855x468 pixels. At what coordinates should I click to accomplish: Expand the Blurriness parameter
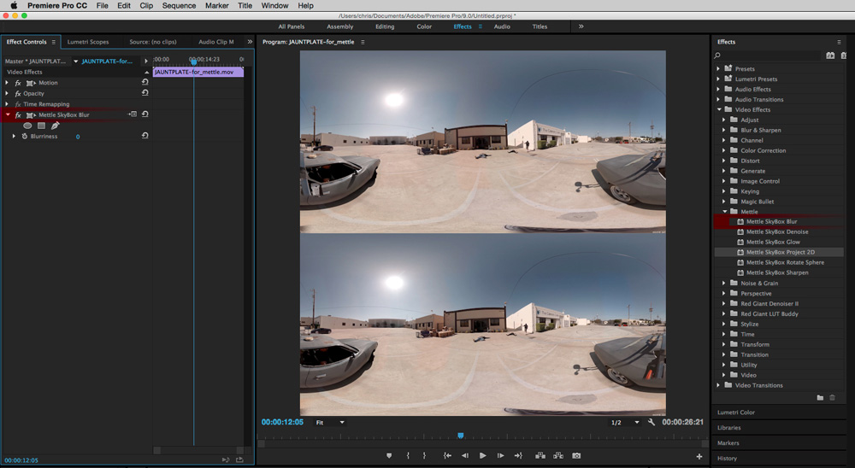click(x=14, y=136)
